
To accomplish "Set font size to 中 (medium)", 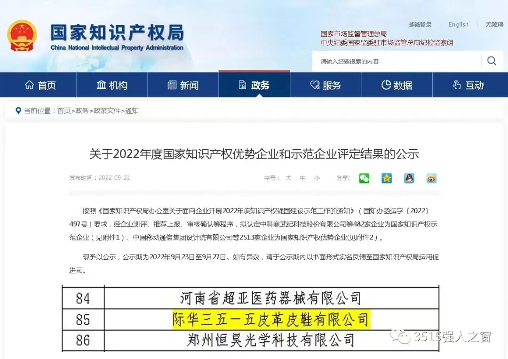I will (302, 178).
